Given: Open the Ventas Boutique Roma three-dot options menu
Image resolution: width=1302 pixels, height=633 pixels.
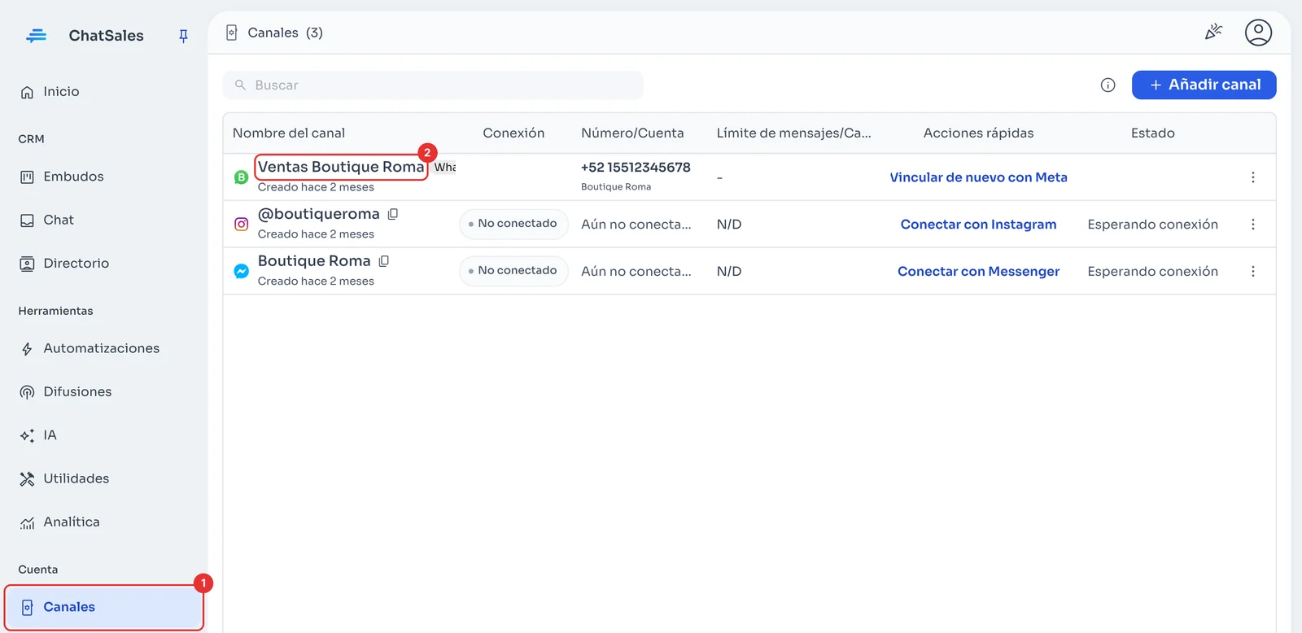Looking at the screenshot, I should coord(1252,177).
